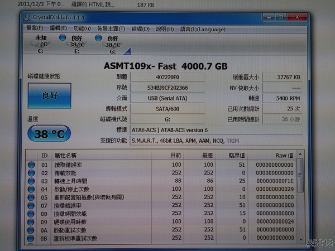
Task: Open the 磁碟(D) disk menu
Action: pyautogui.click(x=141, y=28)
